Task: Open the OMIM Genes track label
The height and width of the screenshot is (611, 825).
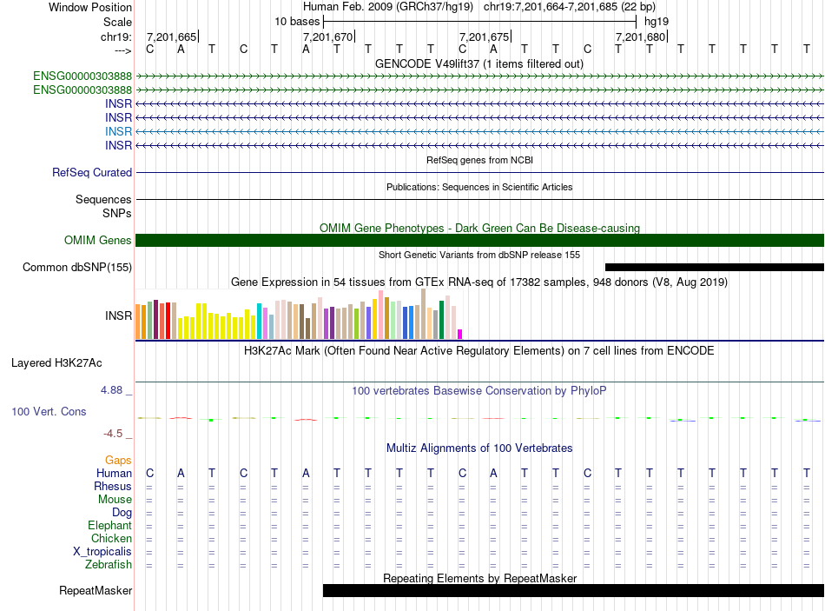Action: point(97,241)
